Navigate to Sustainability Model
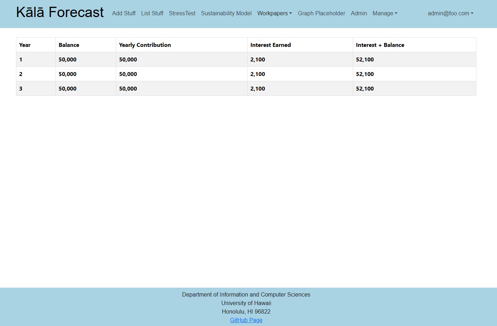The height and width of the screenshot is (326, 497). coord(226,13)
